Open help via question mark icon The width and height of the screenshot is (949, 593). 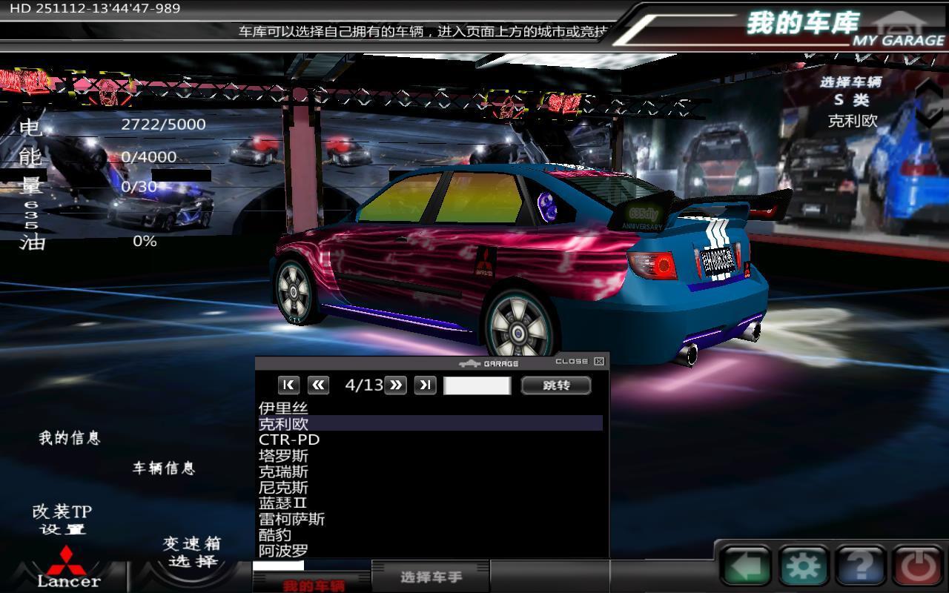860,567
